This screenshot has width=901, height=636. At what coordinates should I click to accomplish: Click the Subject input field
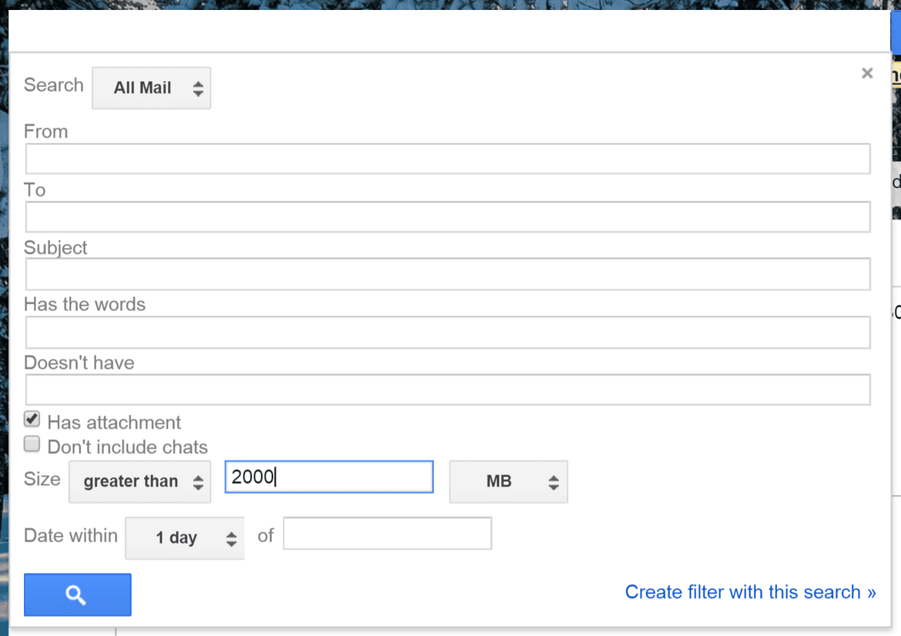click(x=447, y=274)
